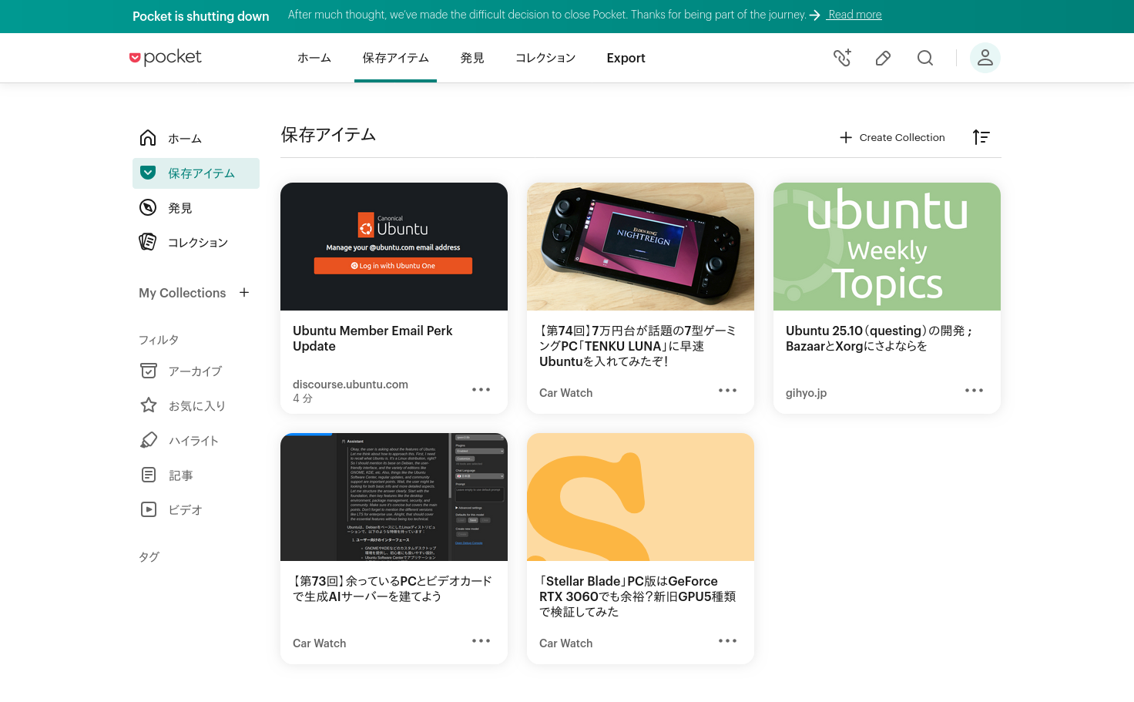1134x702 pixels.
Task: Click the sort order icon
Action: coord(981,137)
